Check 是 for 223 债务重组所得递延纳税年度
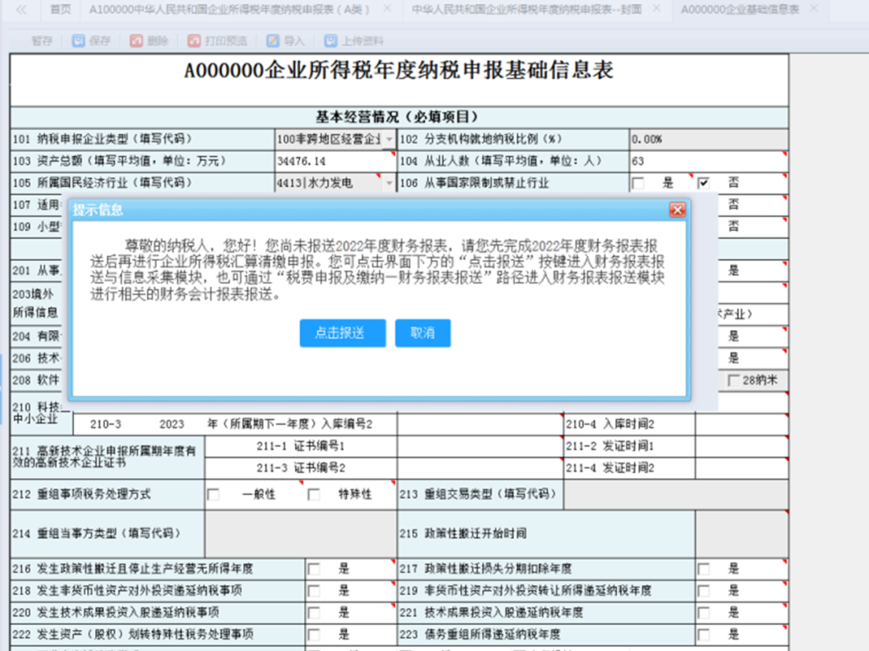Screen dimensions: 869x651 pyautogui.click(x=704, y=635)
